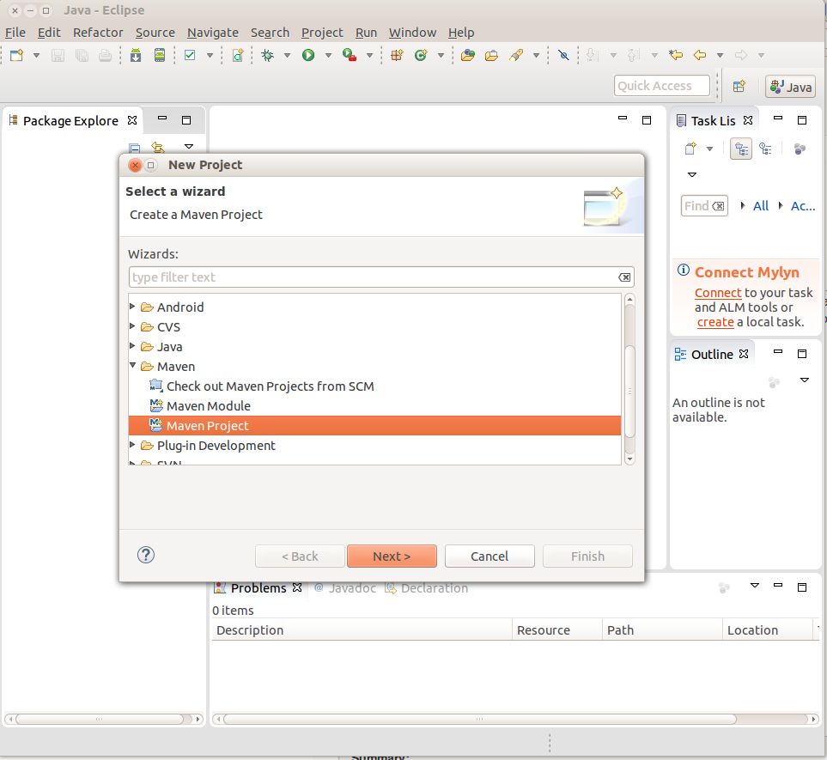827x760 pixels.
Task: Click Run External Tools icon
Action: click(x=350, y=55)
